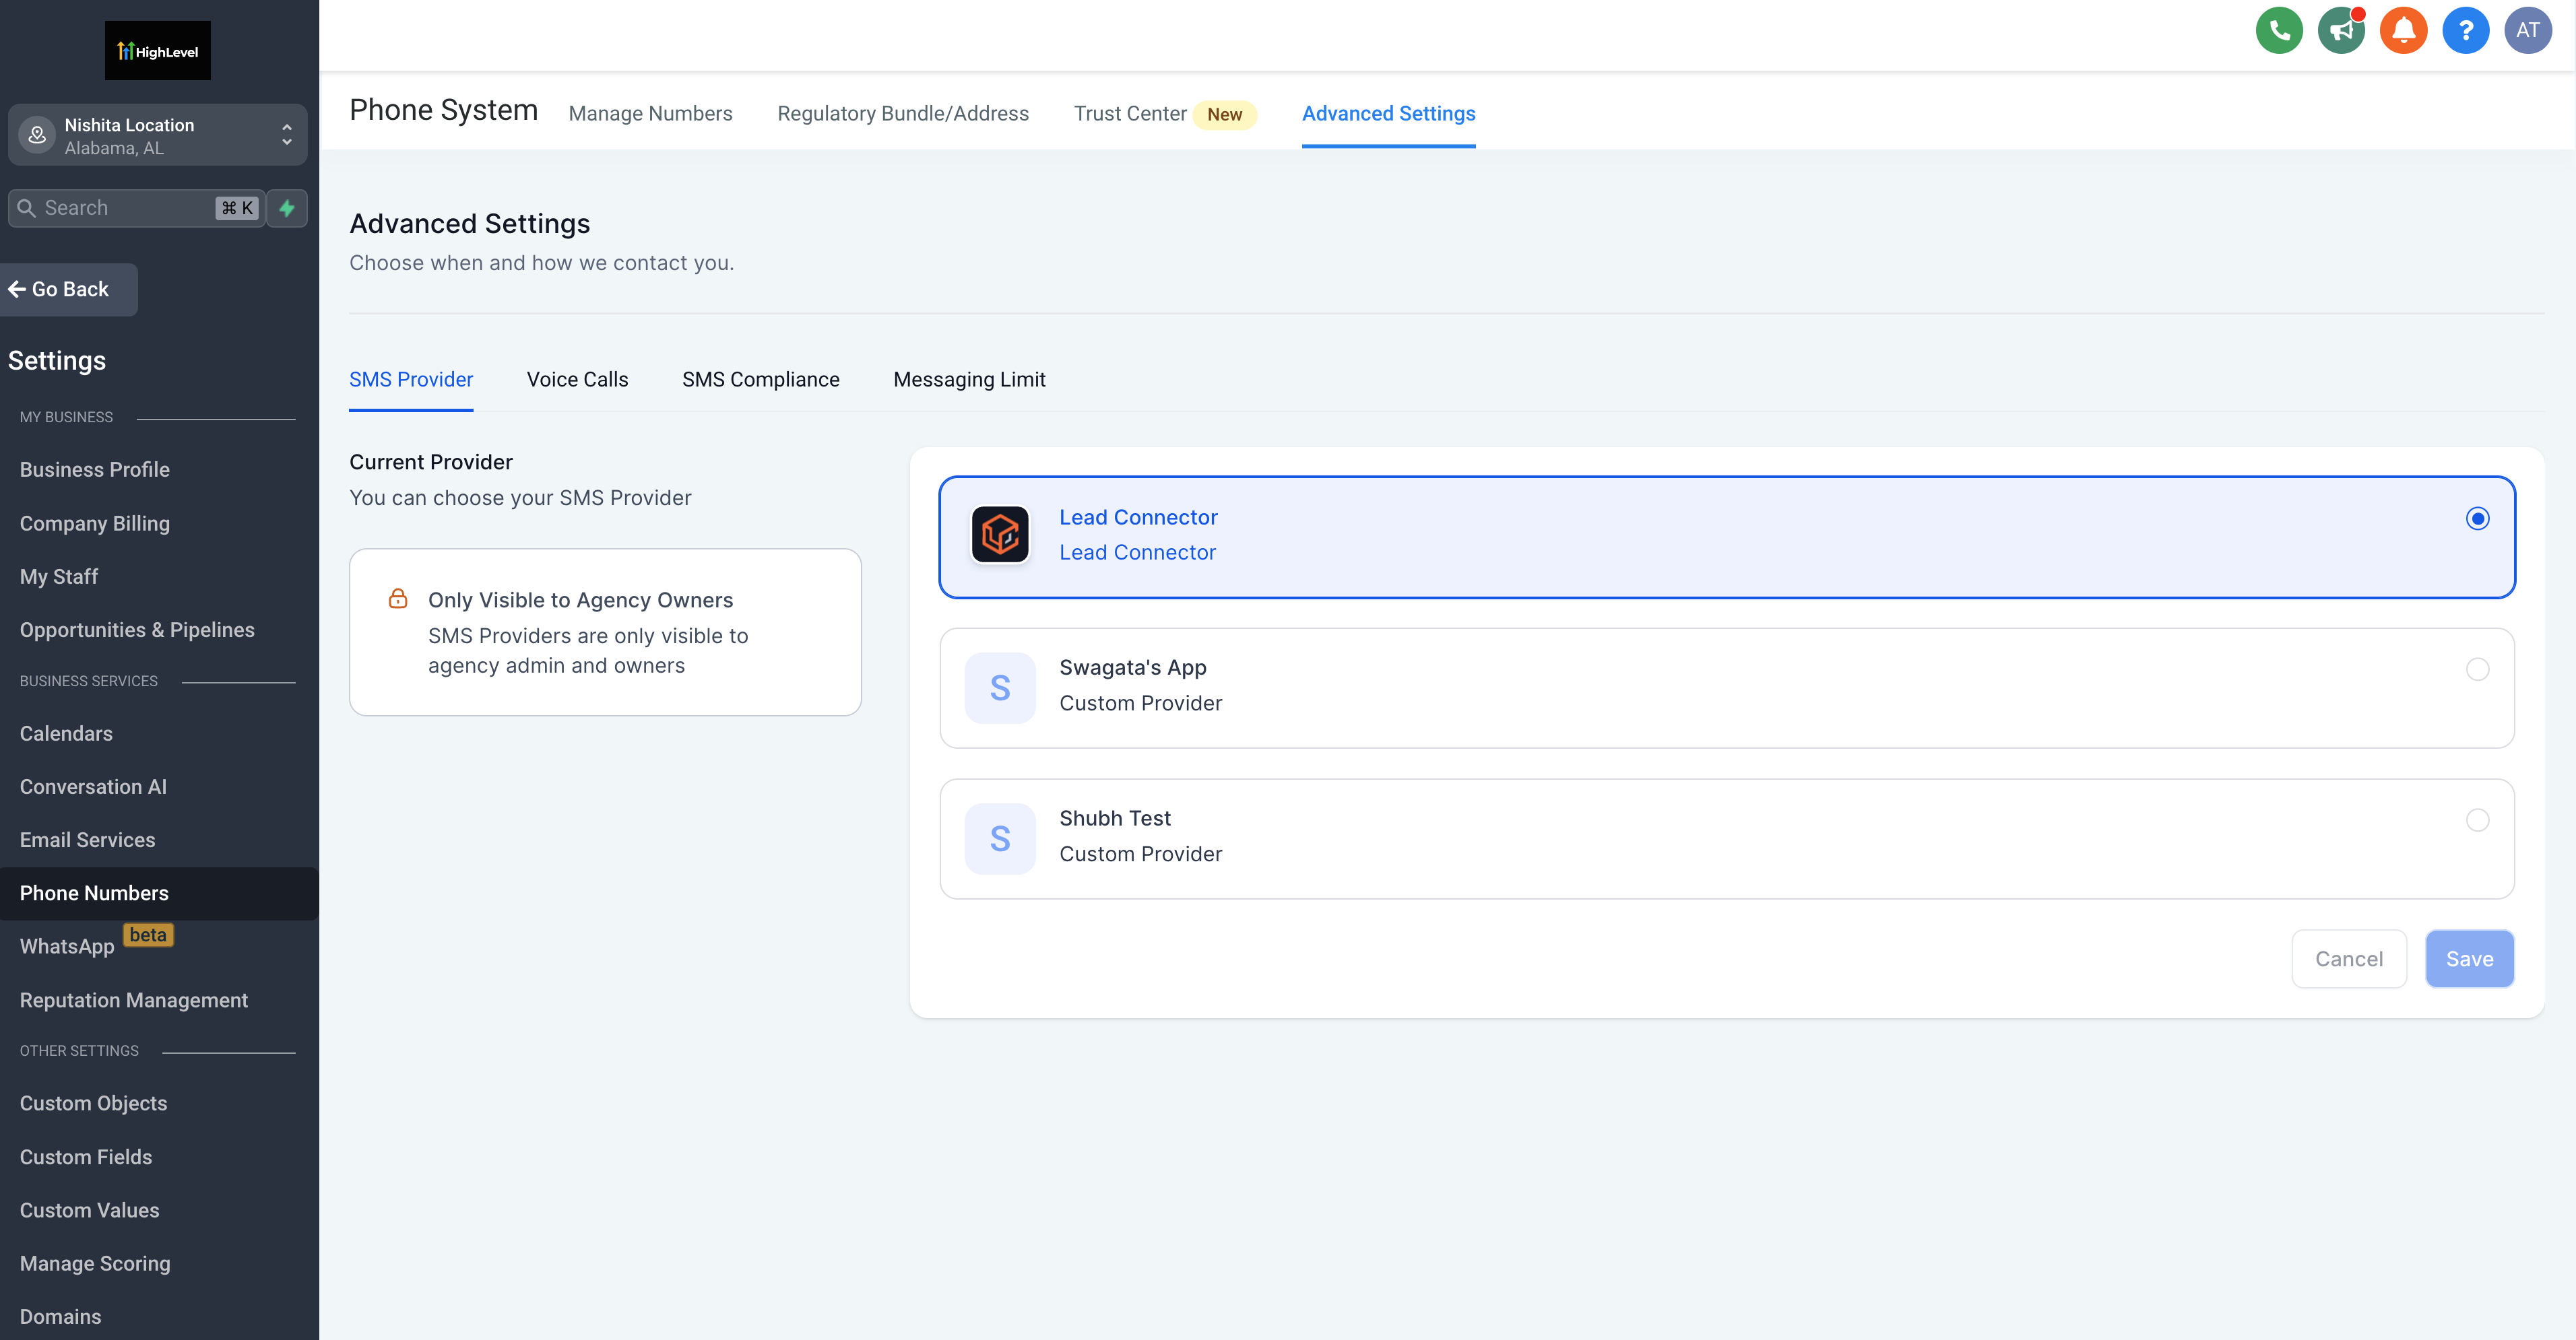Click the green phone dialer icon
Image resolution: width=2576 pixels, height=1340 pixels.
coord(2279,30)
